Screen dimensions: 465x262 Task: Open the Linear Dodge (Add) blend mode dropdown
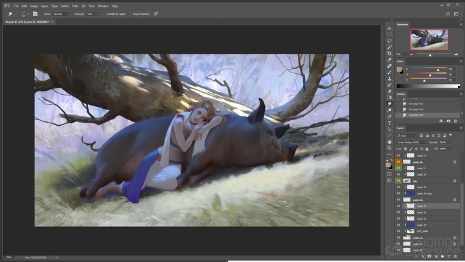coord(412,142)
